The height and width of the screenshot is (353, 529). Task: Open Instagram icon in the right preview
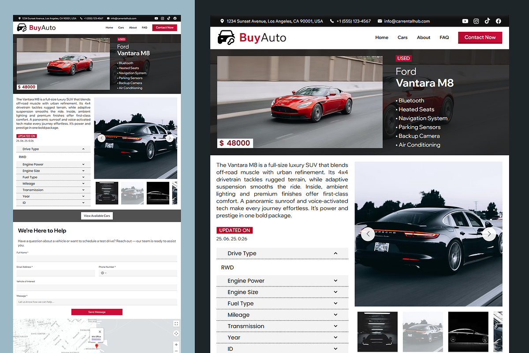476,21
